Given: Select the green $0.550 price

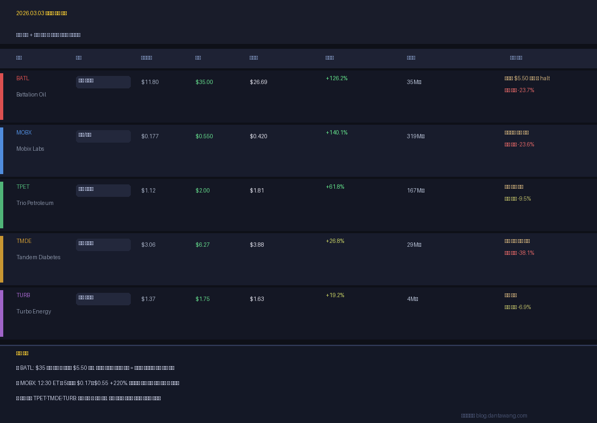Looking at the screenshot, I should (204, 137).
